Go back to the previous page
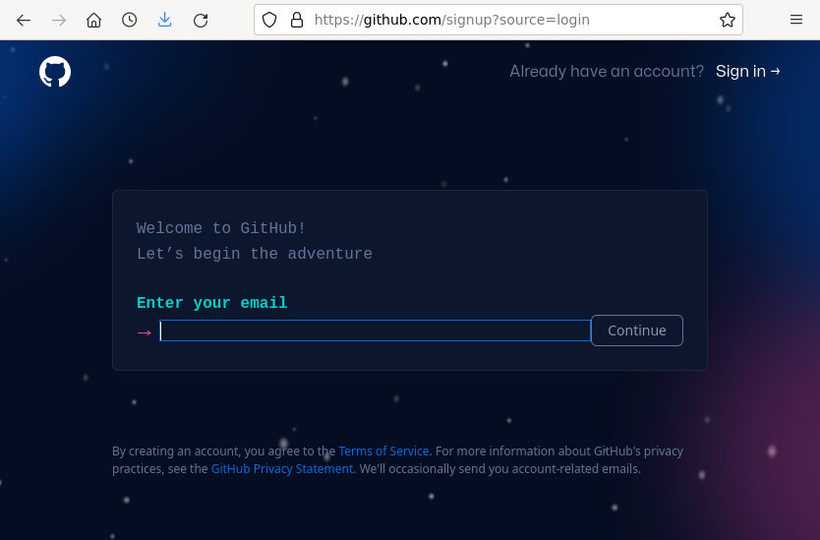 tap(24, 20)
